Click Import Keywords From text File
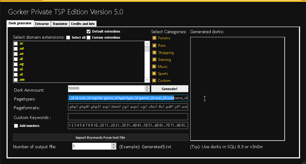 click(x=101, y=138)
